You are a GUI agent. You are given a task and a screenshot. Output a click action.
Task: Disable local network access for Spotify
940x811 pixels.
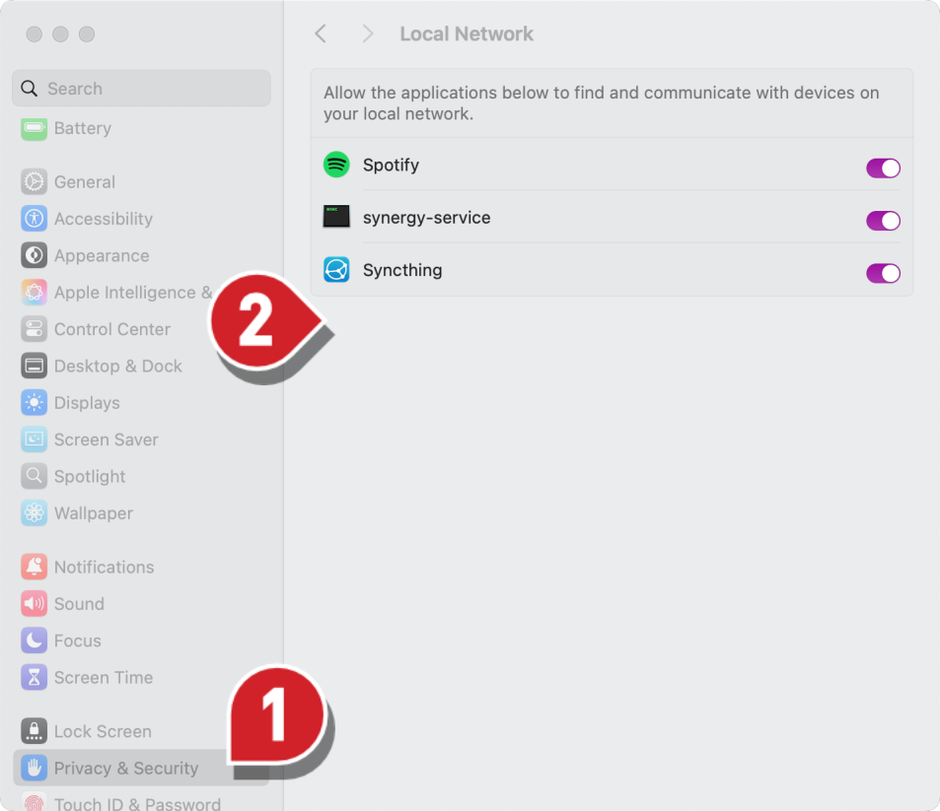click(883, 168)
